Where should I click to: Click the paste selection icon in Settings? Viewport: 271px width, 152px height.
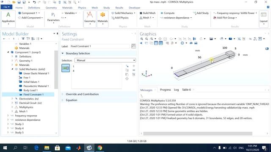pyautogui.click(x=127, y=74)
